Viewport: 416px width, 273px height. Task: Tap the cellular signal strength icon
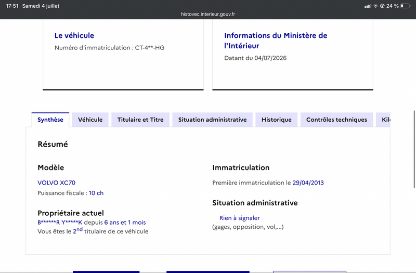pos(368,6)
